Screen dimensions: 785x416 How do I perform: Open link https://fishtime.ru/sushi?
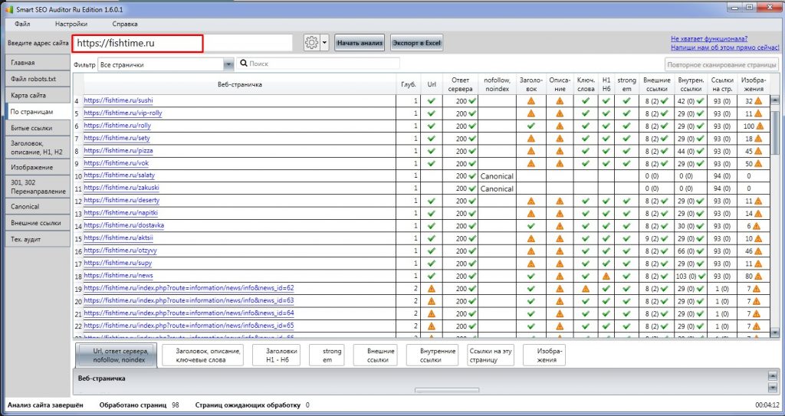click(x=118, y=100)
